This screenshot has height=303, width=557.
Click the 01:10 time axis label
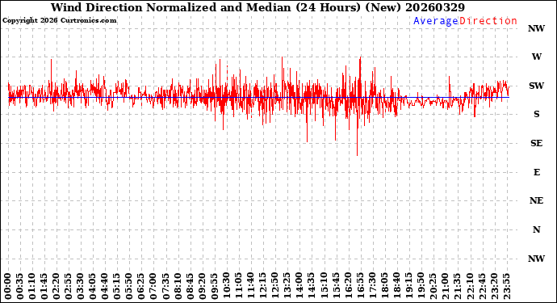point(32,287)
